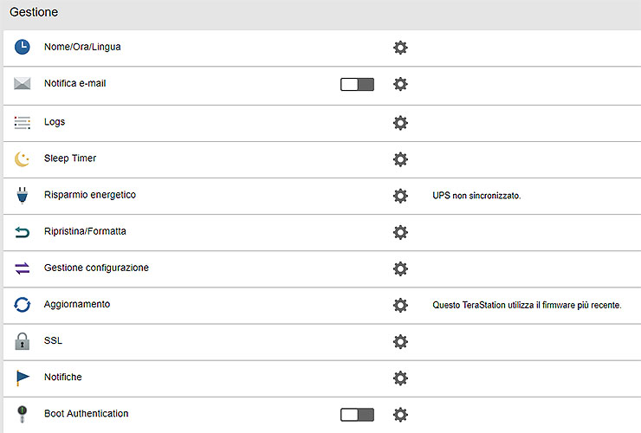Click the Gestione section header
Viewport: 641px width, 433px height.
click(34, 14)
